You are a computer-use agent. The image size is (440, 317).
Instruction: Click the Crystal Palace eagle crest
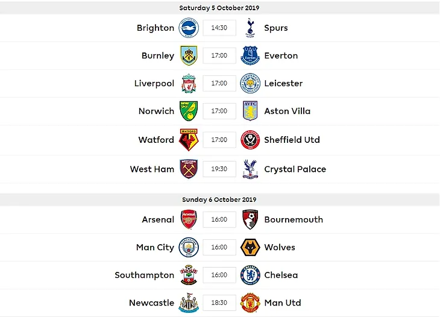pyautogui.click(x=250, y=169)
